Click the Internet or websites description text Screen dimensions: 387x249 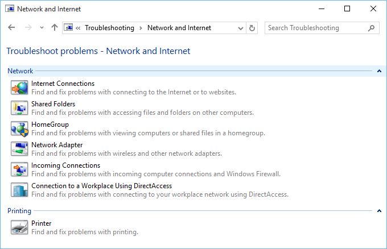click(x=134, y=92)
